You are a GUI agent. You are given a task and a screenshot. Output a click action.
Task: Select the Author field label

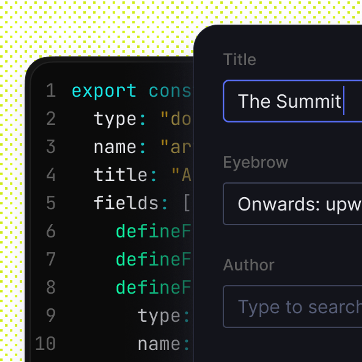pos(249,265)
